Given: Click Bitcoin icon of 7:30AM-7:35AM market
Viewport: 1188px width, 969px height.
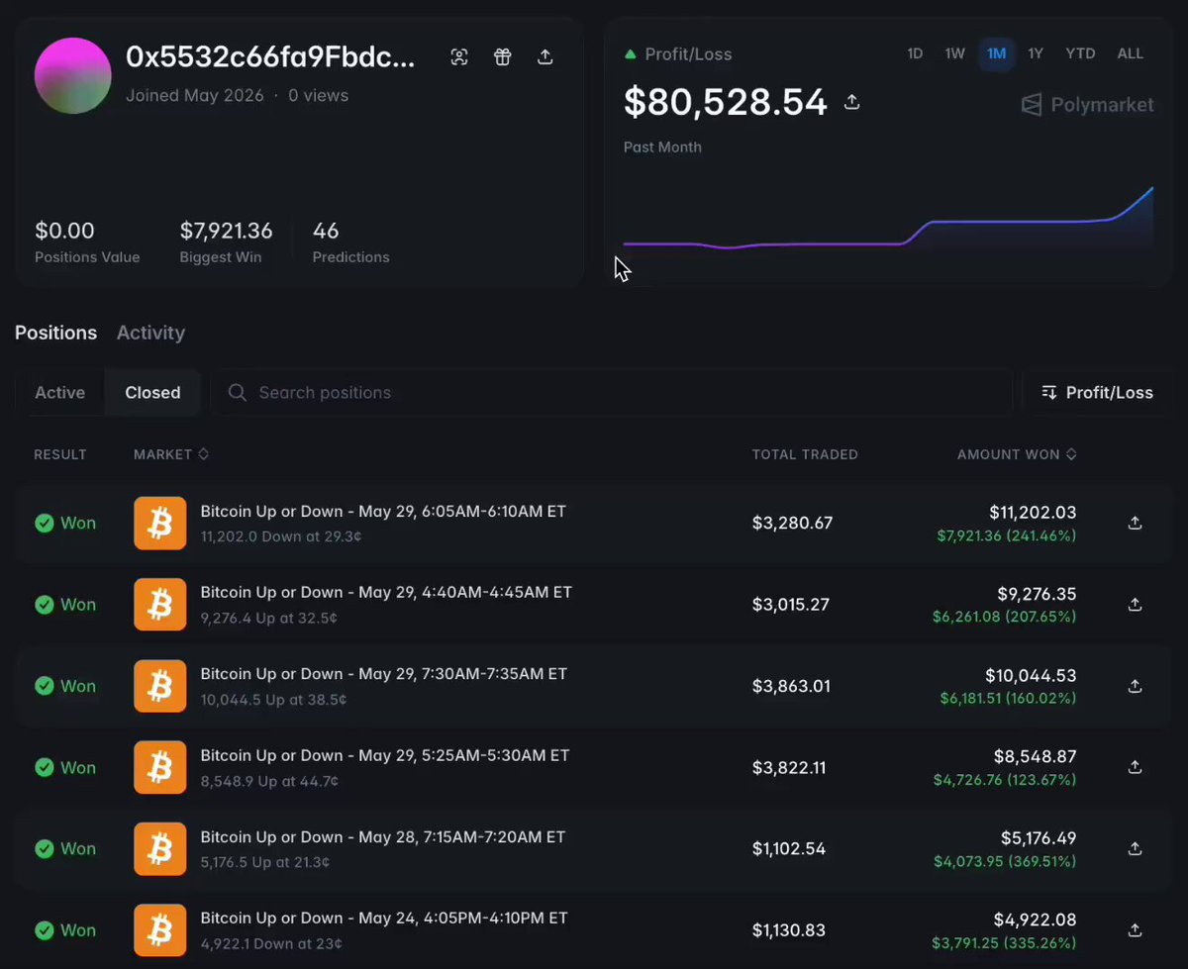Looking at the screenshot, I should click(x=160, y=686).
